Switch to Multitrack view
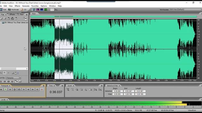The width and height of the screenshot is (202, 113). (x=13, y=10)
